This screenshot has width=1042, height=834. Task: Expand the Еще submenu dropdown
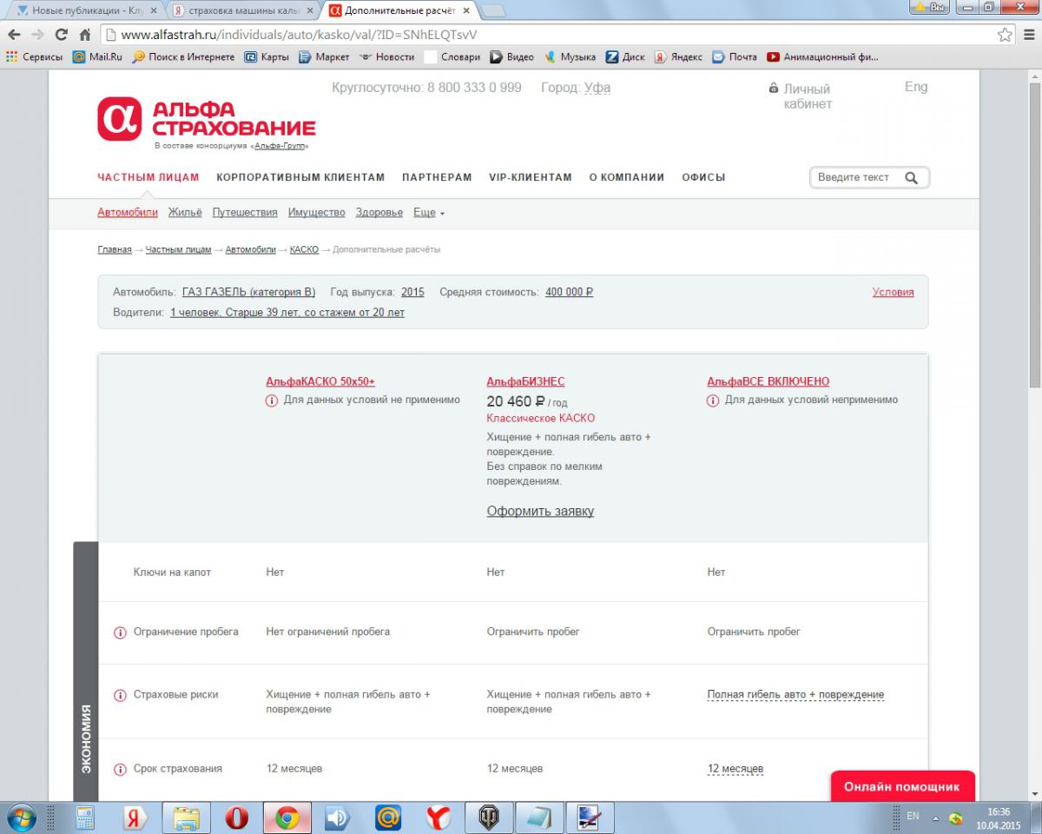429,213
